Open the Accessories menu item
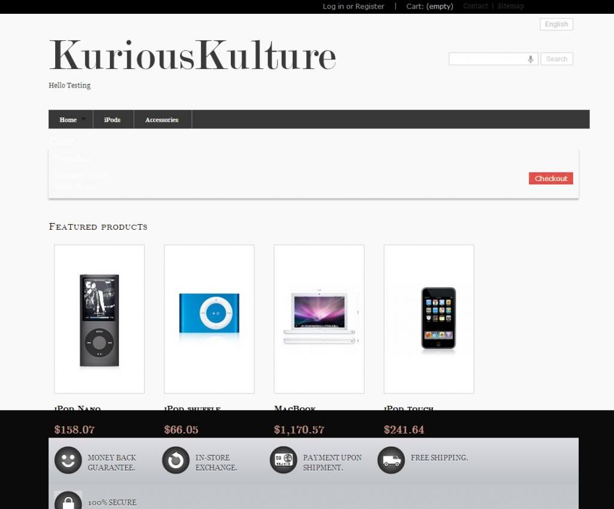The width and height of the screenshot is (614, 509). [162, 120]
